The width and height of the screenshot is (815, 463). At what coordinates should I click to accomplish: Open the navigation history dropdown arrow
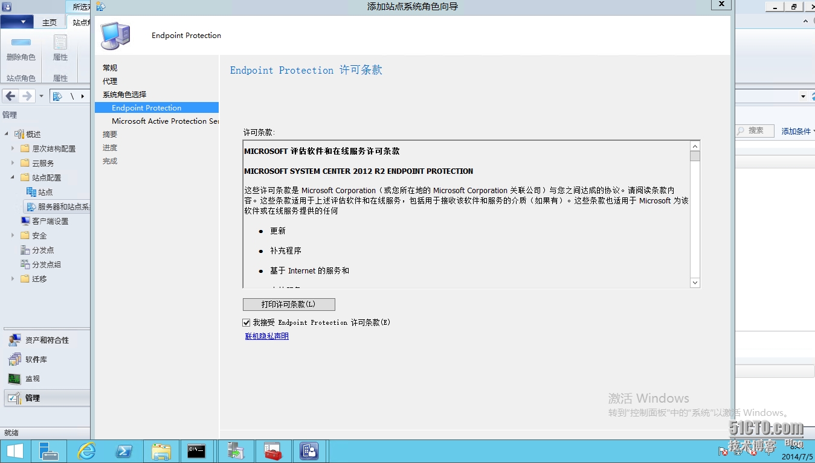[x=41, y=97]
